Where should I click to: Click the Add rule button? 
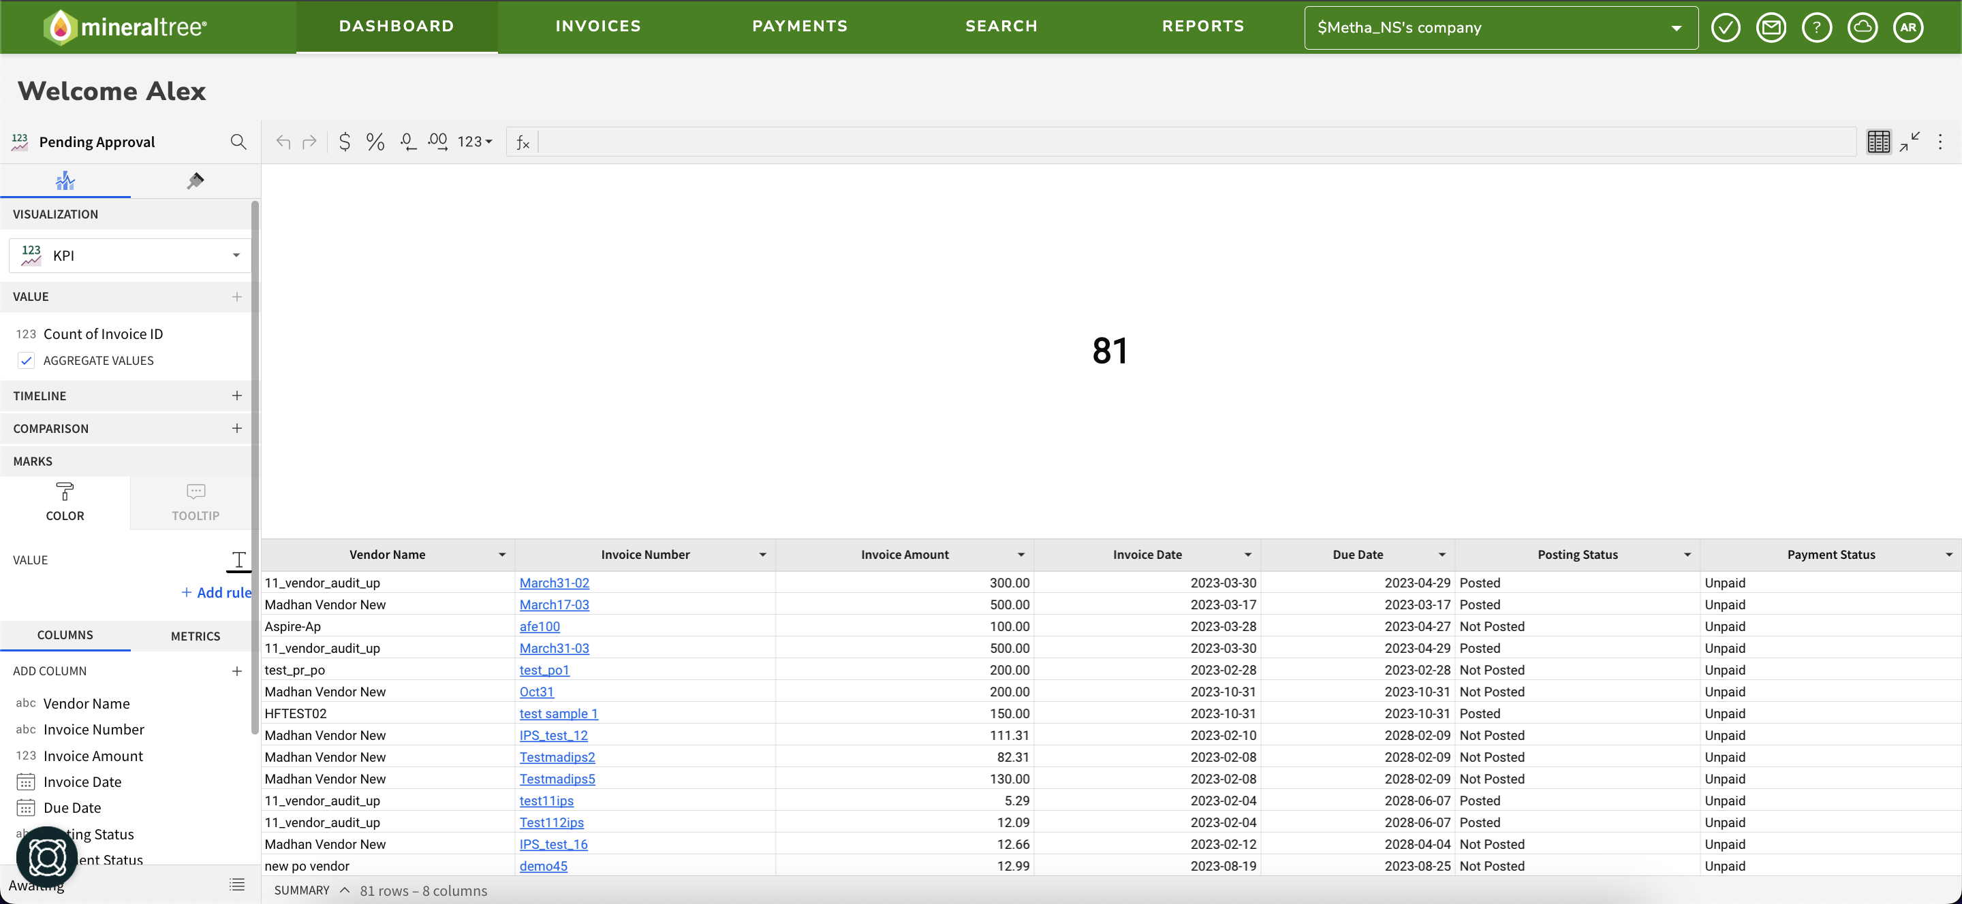(x=217, y=593)
